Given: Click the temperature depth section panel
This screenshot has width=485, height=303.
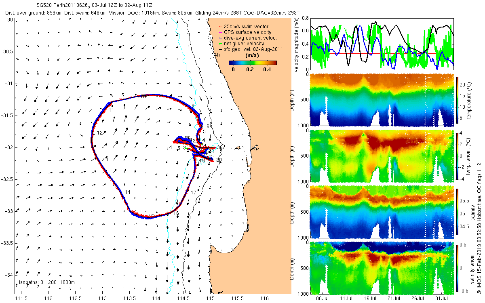Looking at the screenshot, I should coord(382,100).
